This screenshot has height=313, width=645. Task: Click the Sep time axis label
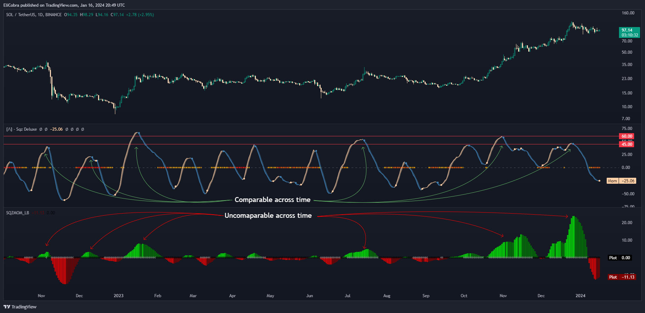[x=426, y=296]
